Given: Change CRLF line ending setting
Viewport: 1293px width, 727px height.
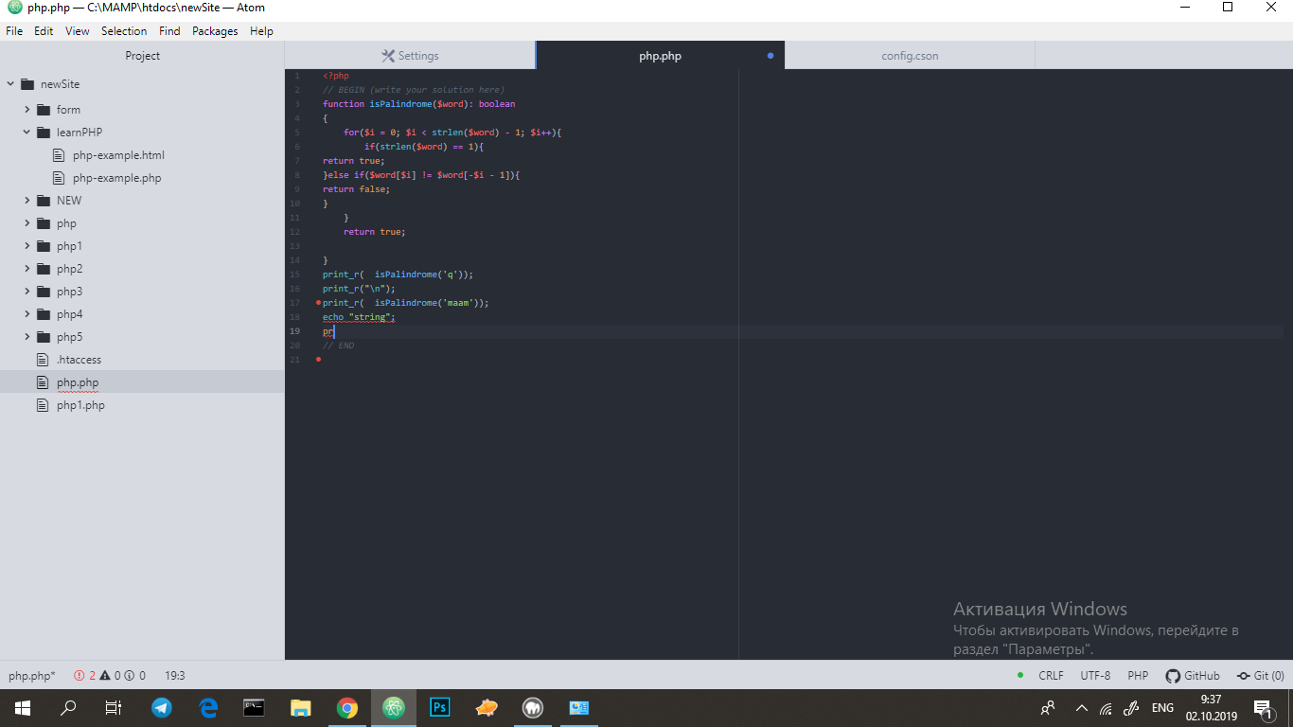Looking at the screenshot, I should [x=1051, y=676].
